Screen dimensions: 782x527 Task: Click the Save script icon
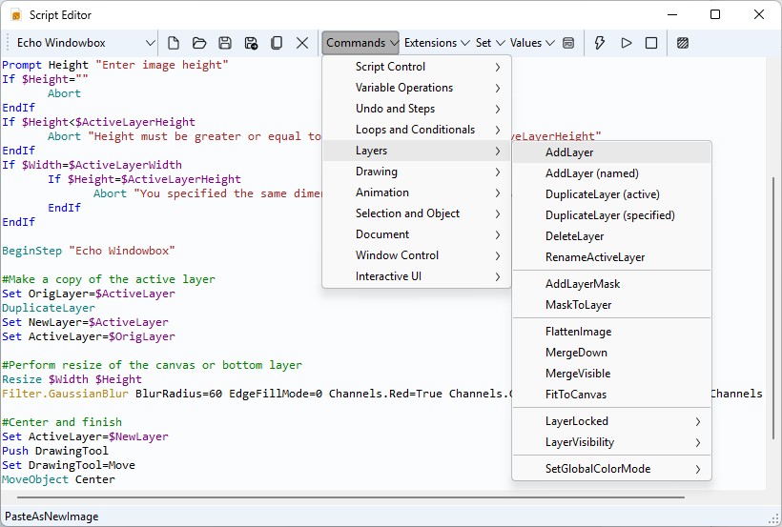coord(225,43)
